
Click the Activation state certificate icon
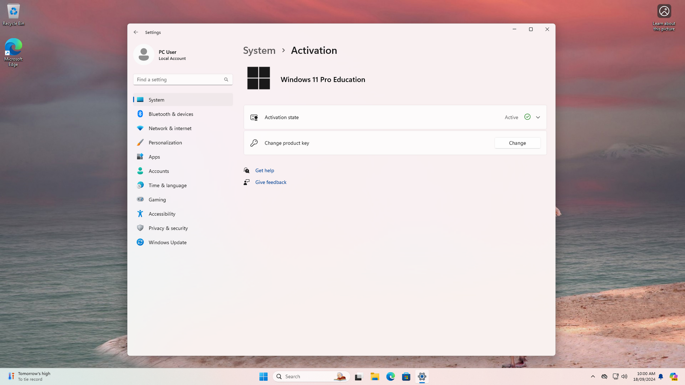pyautogui.click(x=254, y=117)
